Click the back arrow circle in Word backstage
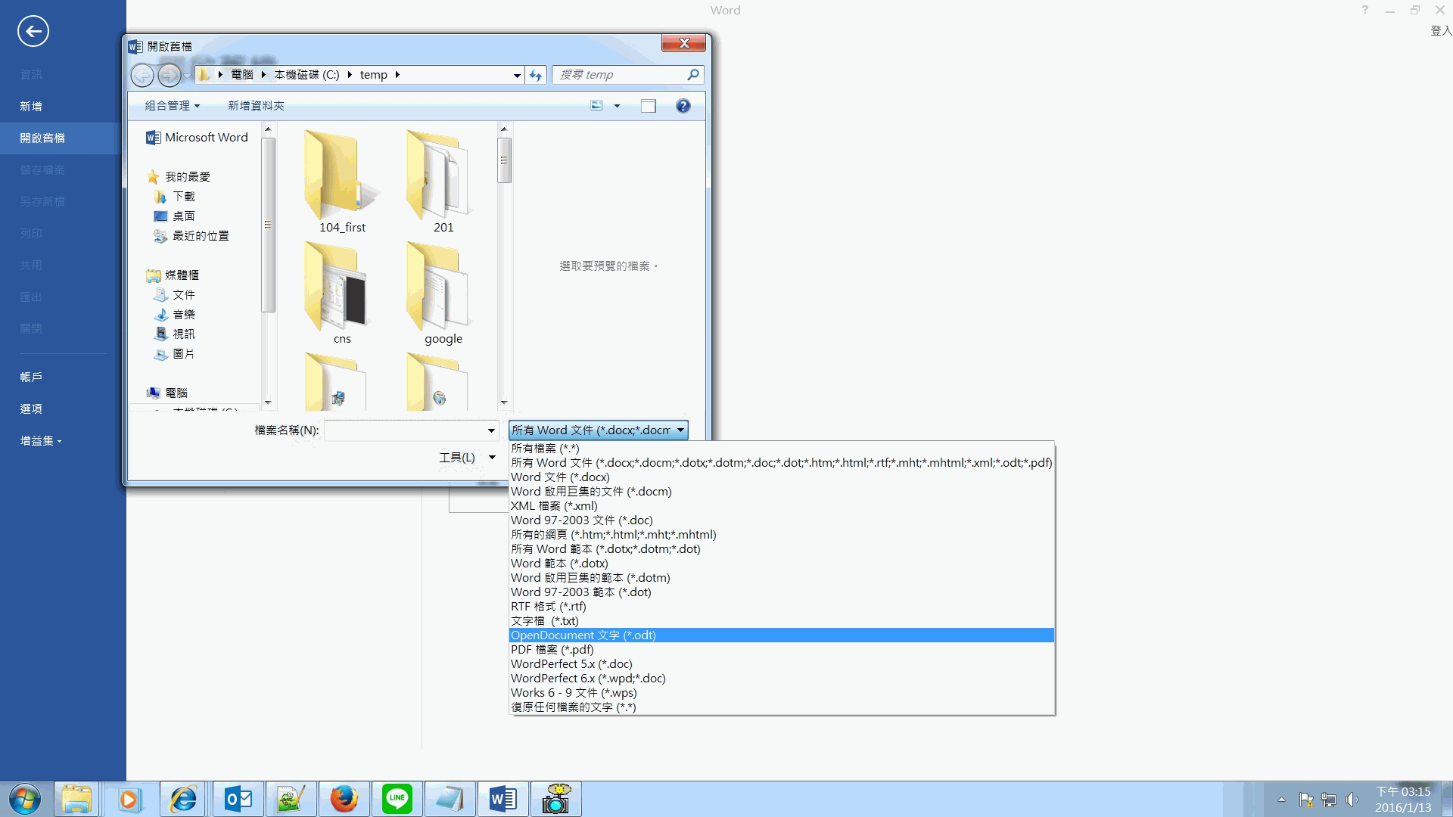This screenshot has height=817, width=1453. click(33, 31)
